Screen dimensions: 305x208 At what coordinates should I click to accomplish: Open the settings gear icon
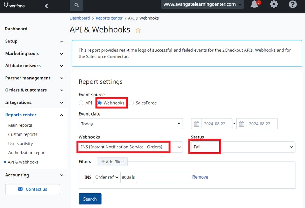[x=274, y=4]
